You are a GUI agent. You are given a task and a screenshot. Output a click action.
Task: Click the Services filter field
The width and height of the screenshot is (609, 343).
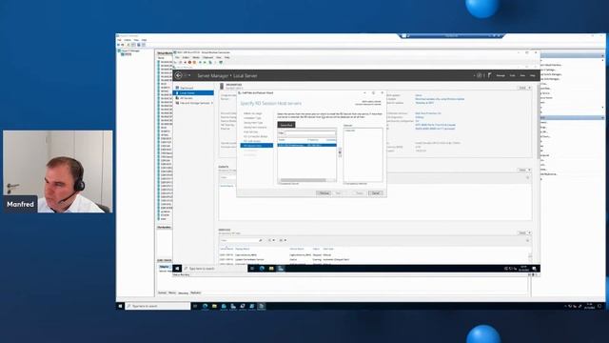tap(242, 240)
